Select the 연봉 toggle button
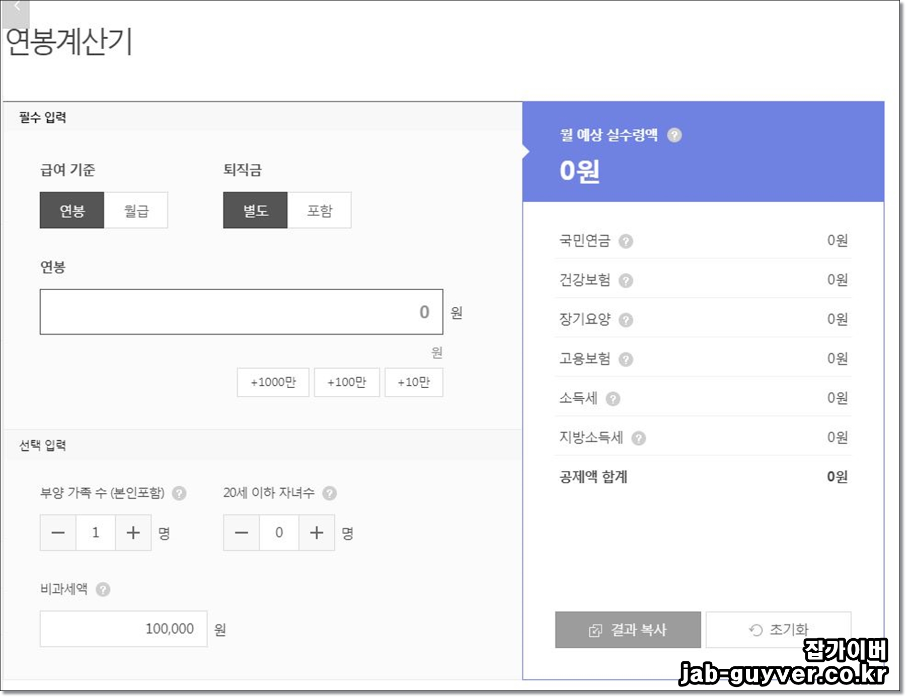906x697 pixels. tap(72, 211)
